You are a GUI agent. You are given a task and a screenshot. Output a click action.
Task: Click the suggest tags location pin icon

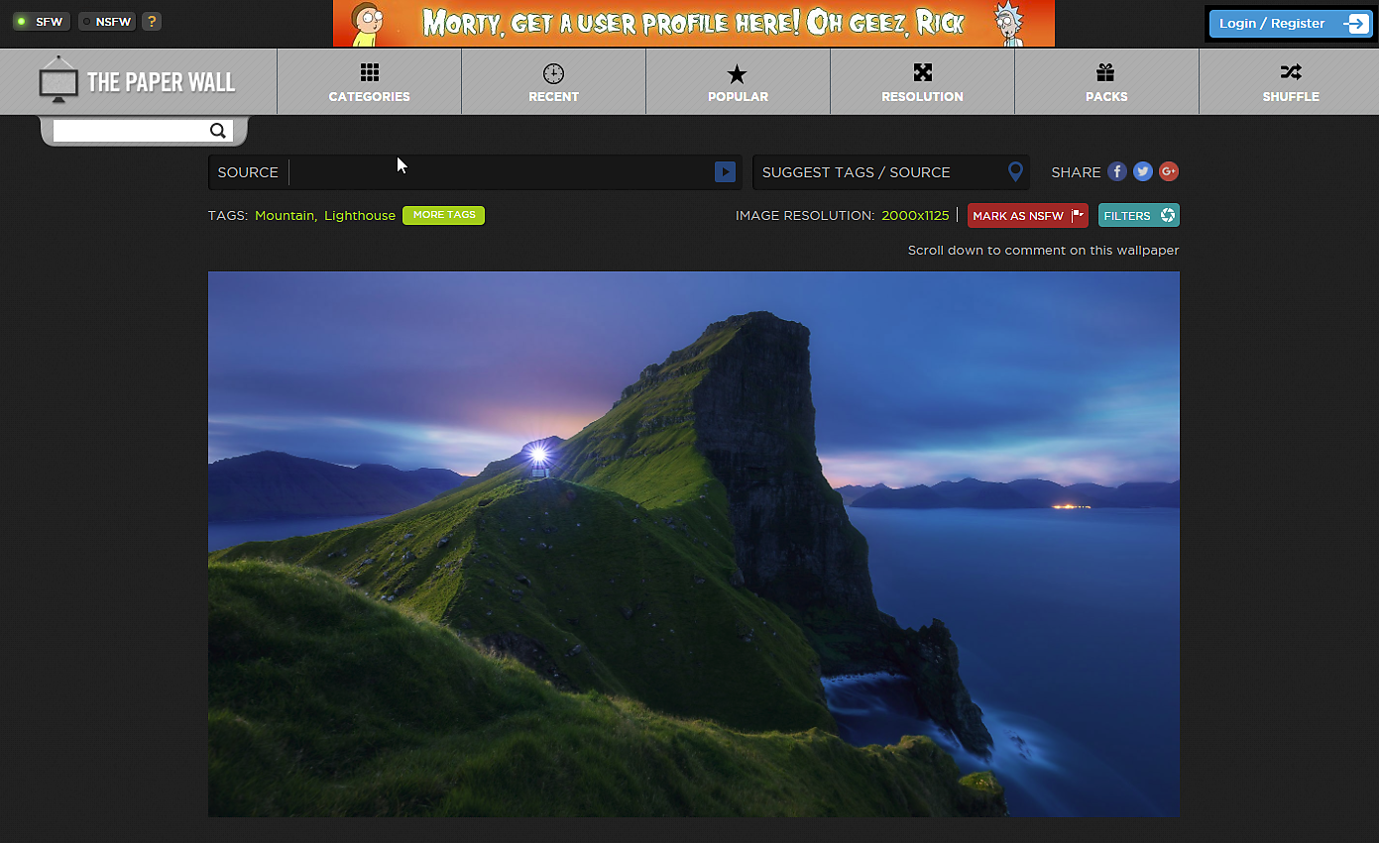tap(1014, 172)
